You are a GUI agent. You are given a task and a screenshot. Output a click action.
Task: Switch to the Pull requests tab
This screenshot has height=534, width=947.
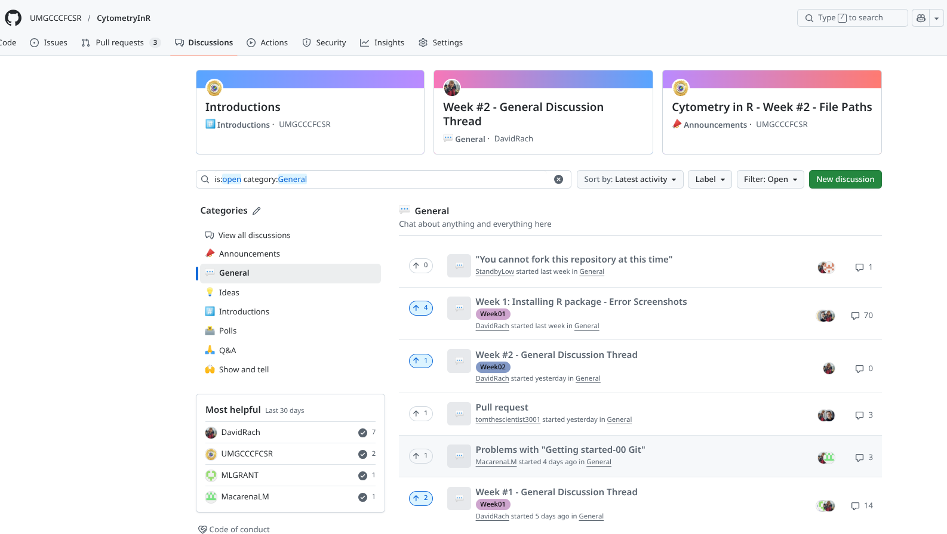pos(119,43)
